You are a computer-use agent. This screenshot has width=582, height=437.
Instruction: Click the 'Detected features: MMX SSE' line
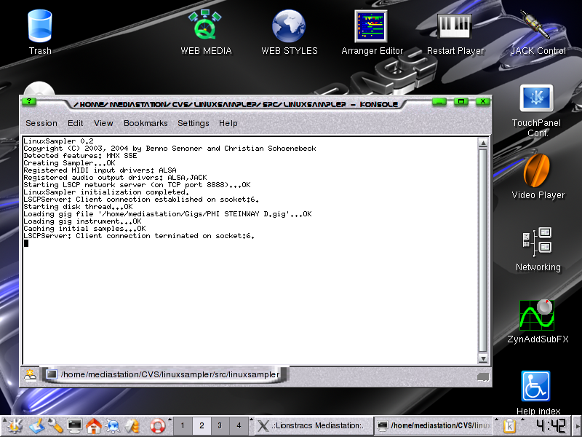click(80, 156)
